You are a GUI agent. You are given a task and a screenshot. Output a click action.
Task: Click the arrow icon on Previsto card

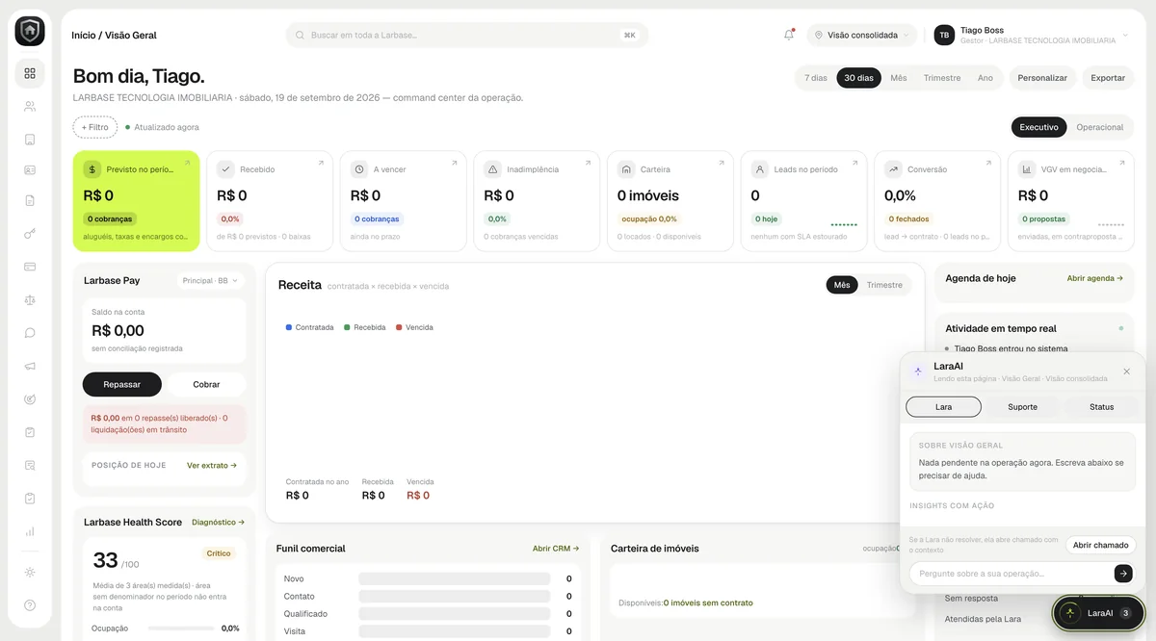[x=187, y=164]
